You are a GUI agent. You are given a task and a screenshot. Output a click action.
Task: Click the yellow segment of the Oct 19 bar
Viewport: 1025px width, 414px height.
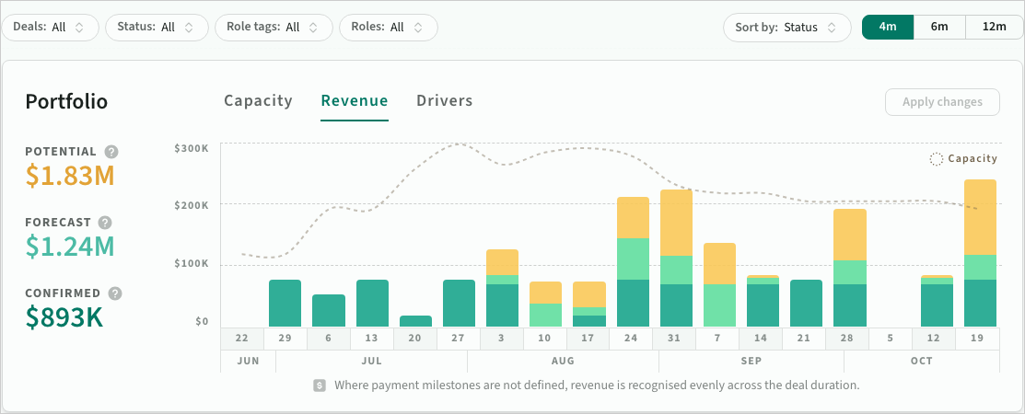click(x=980, y=217)
